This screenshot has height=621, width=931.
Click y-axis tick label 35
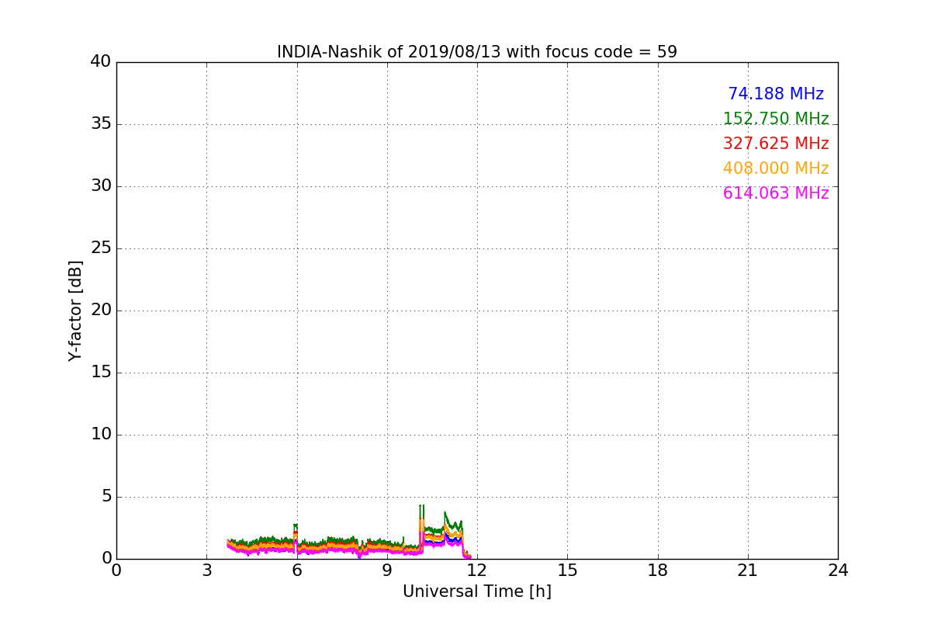coord(101,124)
